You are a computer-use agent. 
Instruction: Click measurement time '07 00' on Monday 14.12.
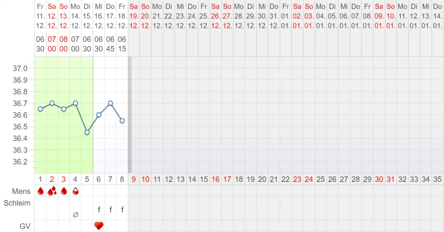click(x=75, y=44)
